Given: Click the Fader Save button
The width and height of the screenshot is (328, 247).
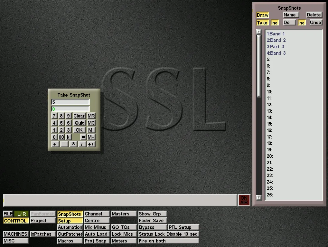Looking at the screenshot, I should (153, 221).
